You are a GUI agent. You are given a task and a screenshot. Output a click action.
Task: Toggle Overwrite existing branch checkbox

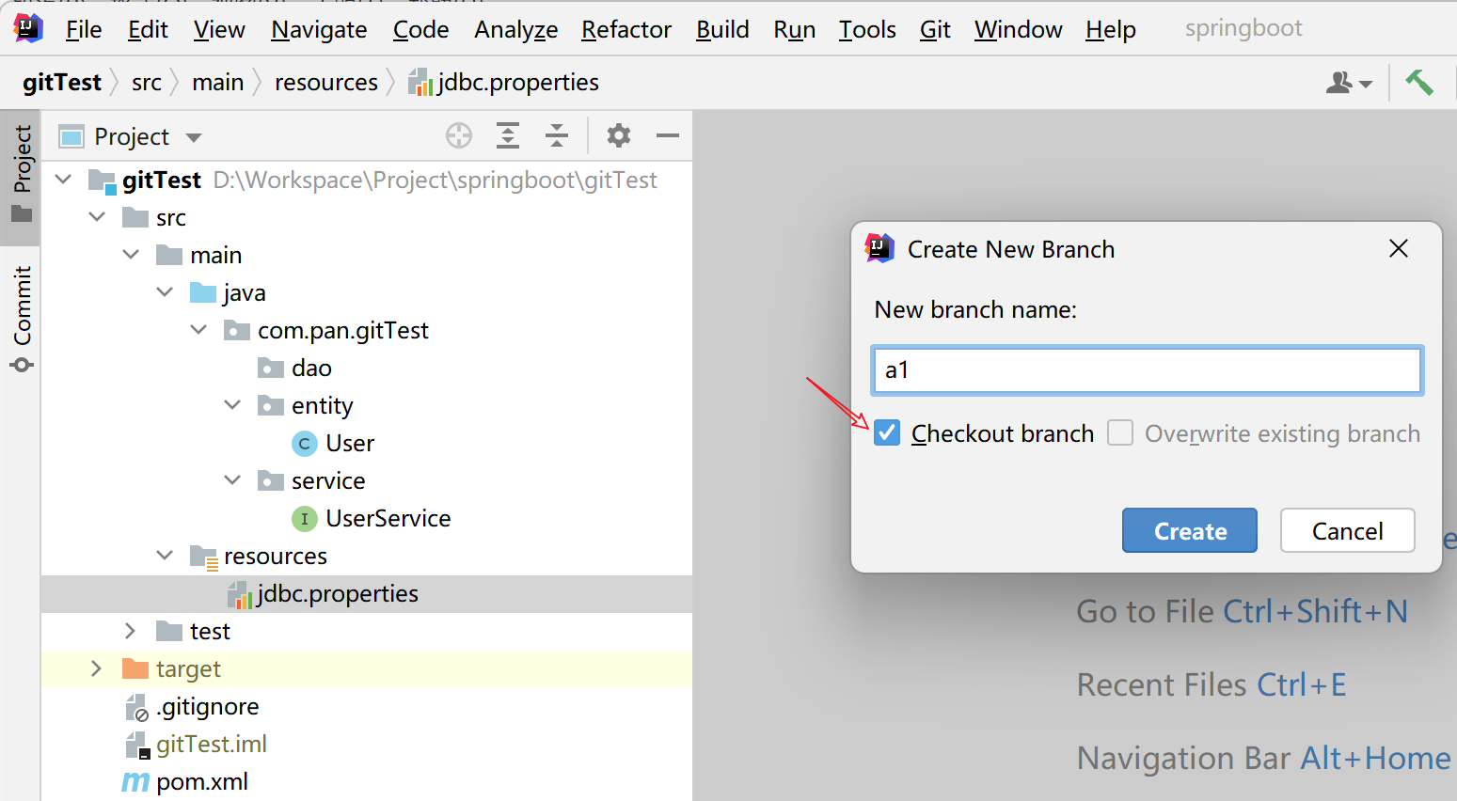point(1120,432)
